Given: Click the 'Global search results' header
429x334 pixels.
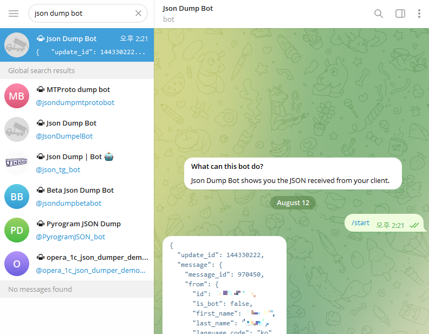Looking at the screenshot, I should (x=41, y=70).
